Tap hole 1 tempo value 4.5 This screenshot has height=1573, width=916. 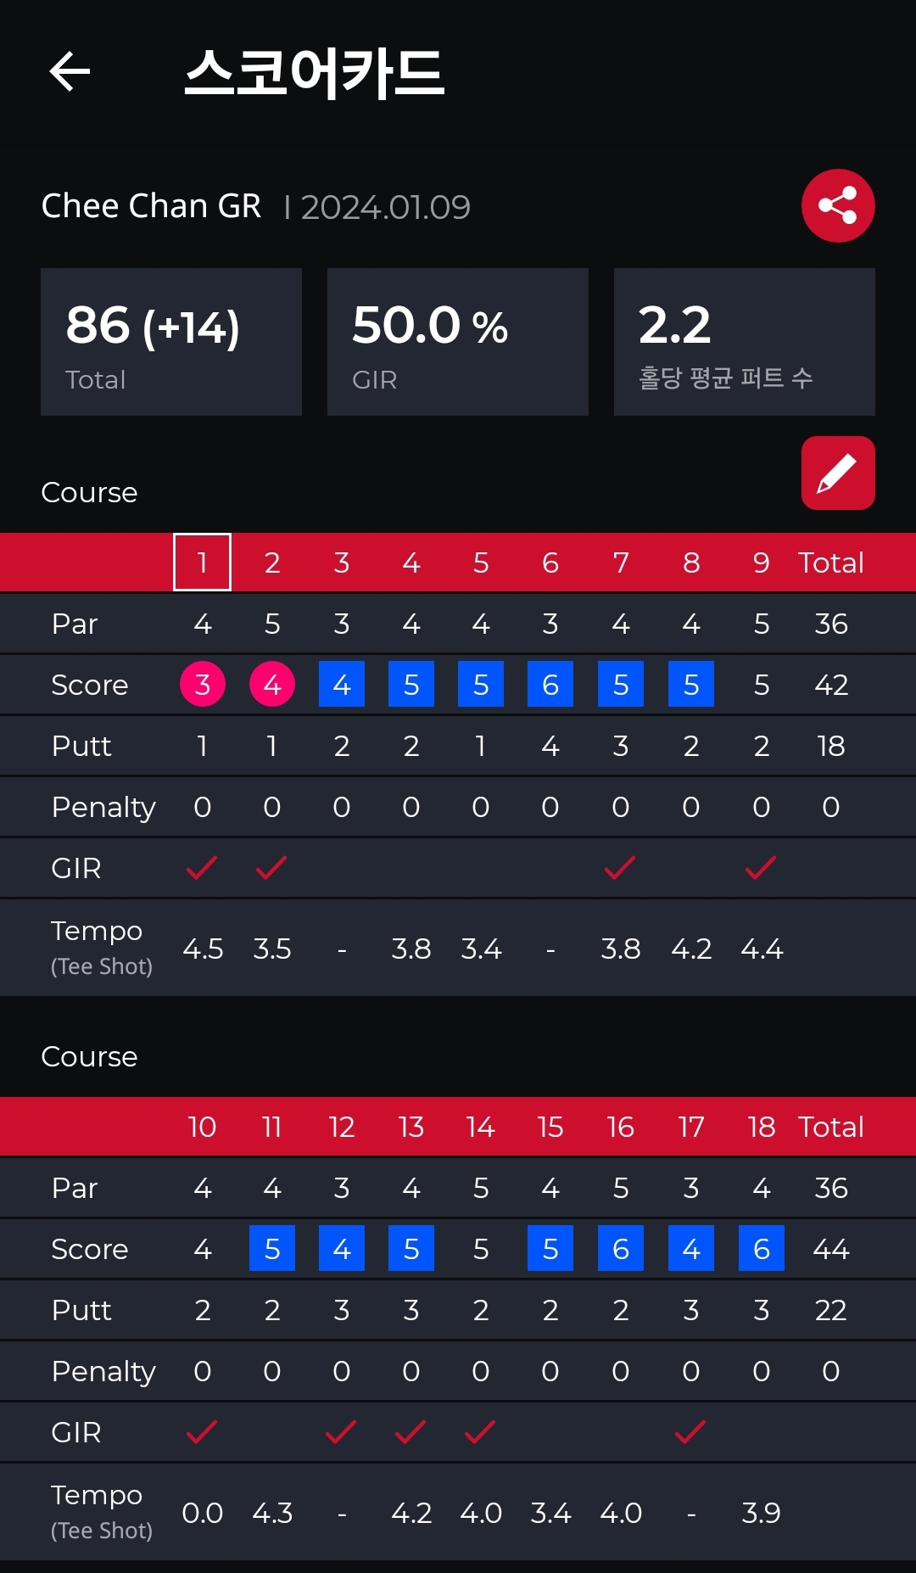[x=203, y=949]
